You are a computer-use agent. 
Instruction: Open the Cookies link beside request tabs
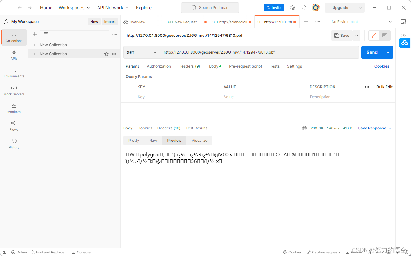[382, 66]
